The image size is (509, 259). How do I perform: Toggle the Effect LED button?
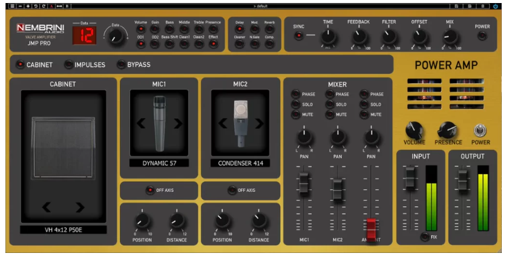(x=213, y=44)
